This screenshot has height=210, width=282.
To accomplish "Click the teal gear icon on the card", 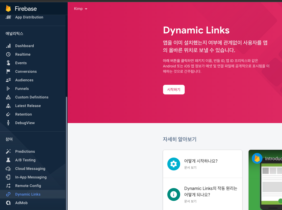I will (x=173, y=164).
